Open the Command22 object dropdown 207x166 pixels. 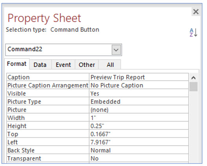pos(116,50)
